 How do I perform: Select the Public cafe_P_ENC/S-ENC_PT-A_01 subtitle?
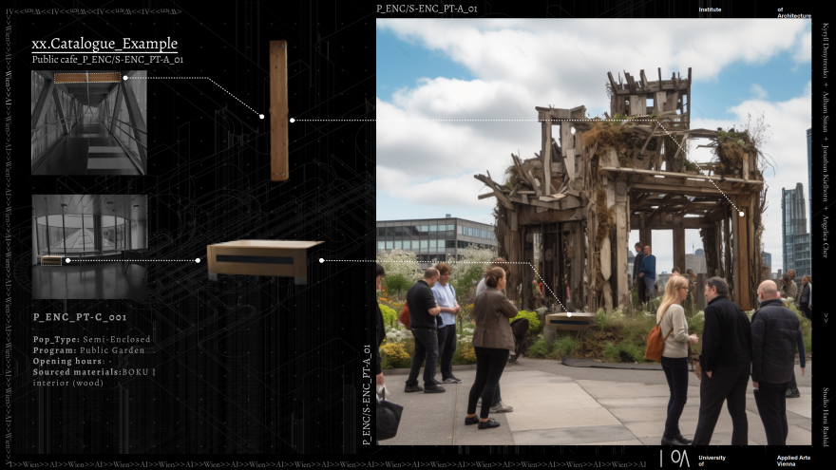click(x=107, y=60)
